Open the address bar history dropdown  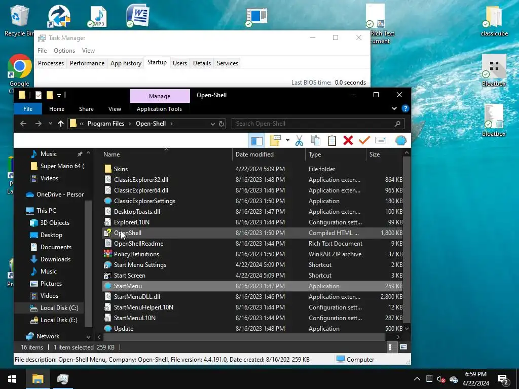212,124
